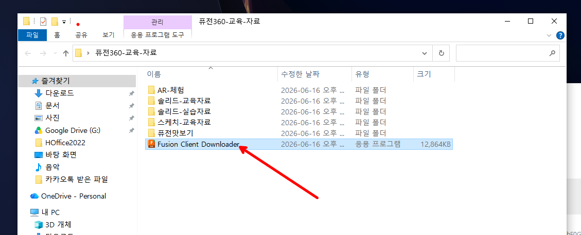Select the AR-체험 folder icon

coord(151,90)
